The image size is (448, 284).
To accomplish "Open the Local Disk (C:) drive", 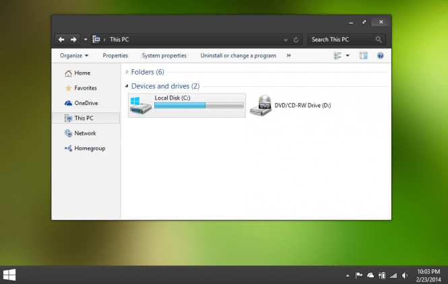I will tap(187, 105).
